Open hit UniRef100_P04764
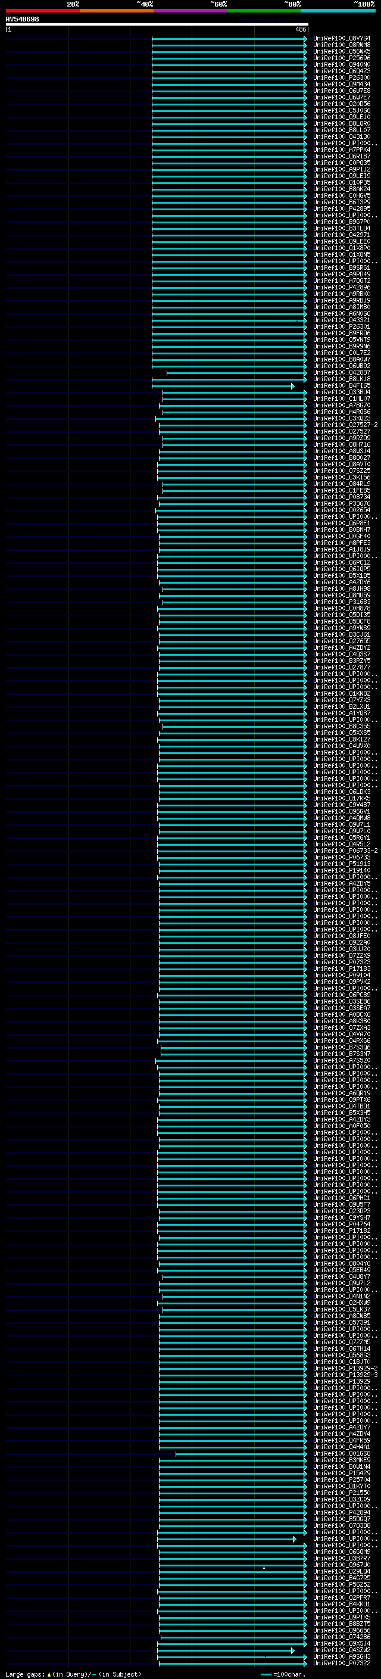381x1679 pixels. (342, 1224)
